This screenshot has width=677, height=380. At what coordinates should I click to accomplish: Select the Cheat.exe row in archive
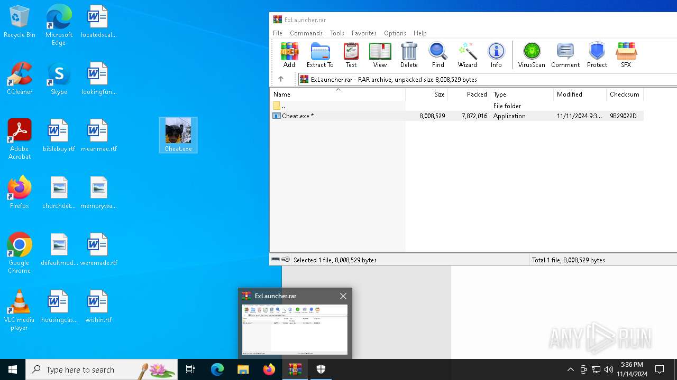point(457,116)
